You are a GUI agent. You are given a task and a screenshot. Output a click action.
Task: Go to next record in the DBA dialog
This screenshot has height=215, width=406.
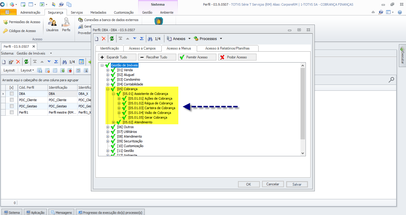135,39
